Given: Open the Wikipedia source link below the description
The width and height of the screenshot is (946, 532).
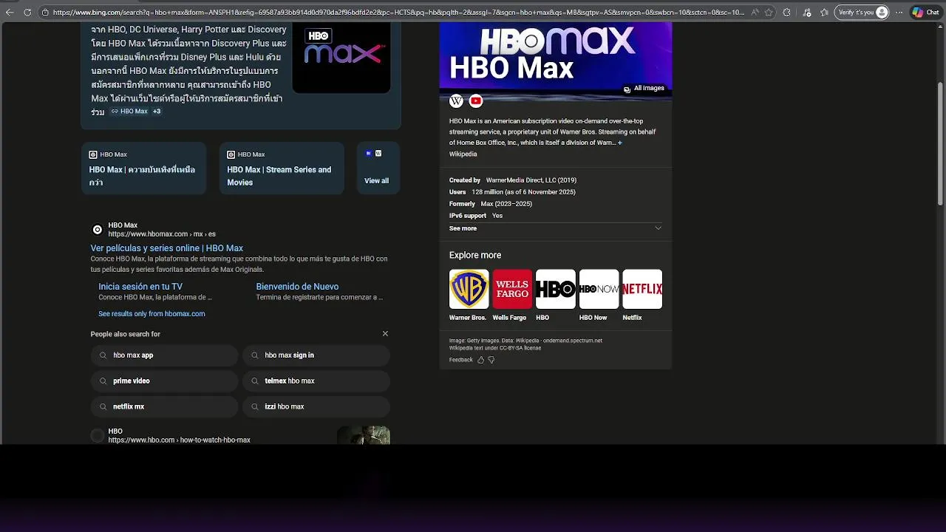Looking at the screenshot, I should point(463,154).
